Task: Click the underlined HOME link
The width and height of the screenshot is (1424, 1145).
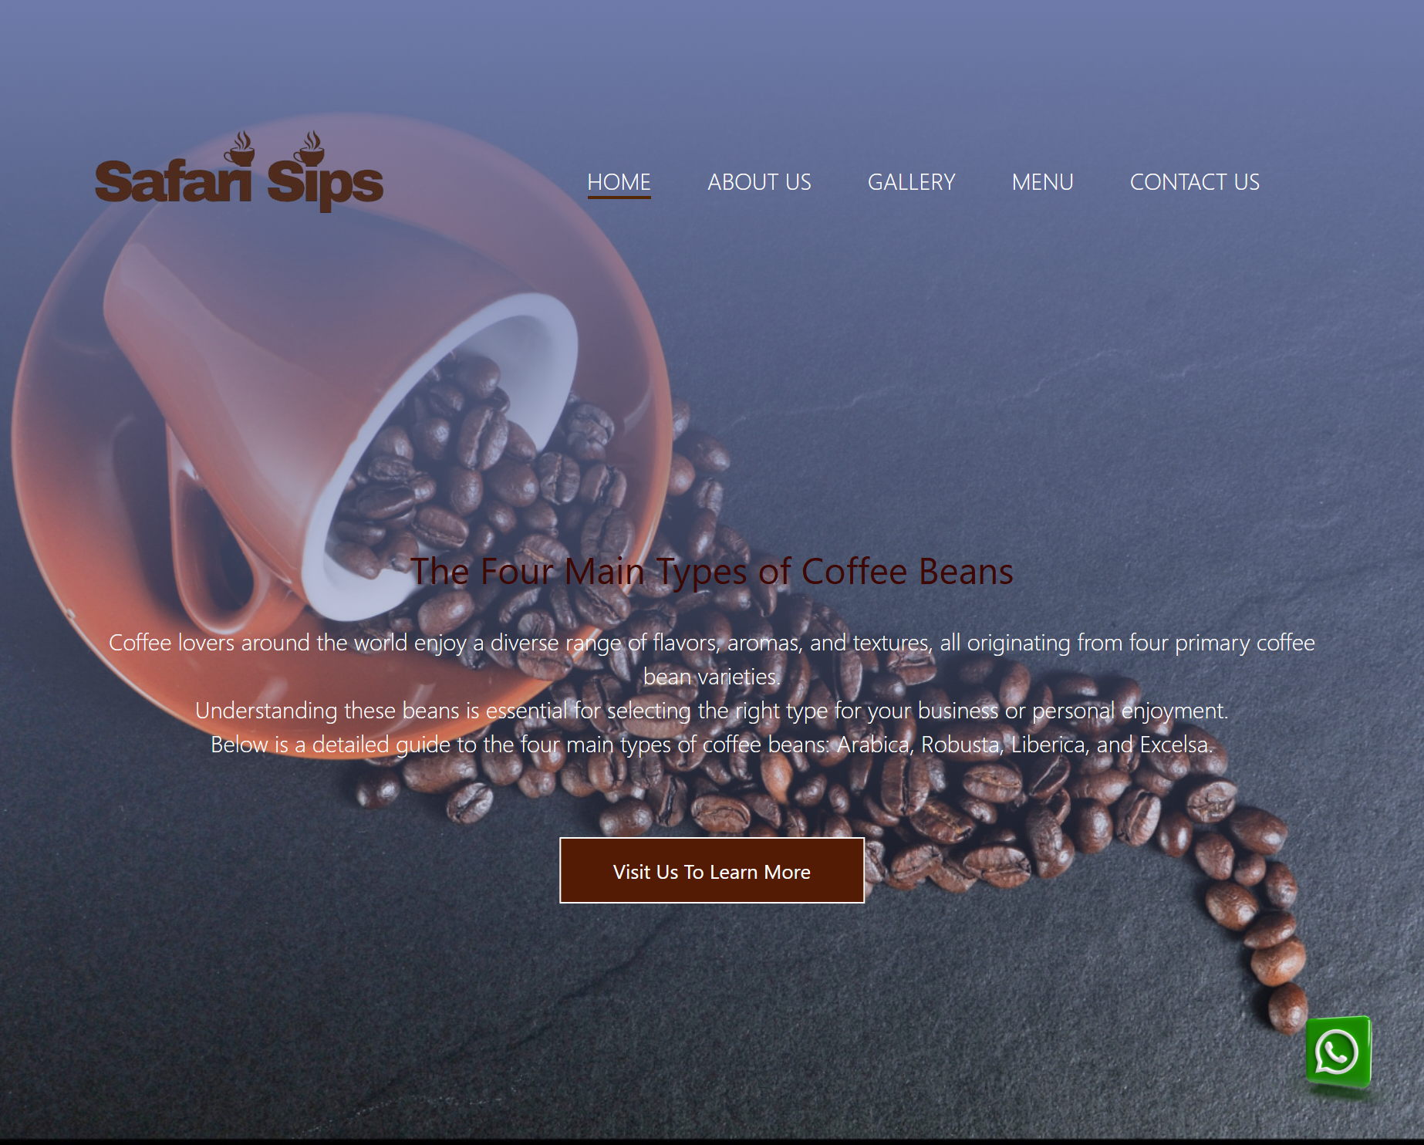Action: point(618,182)
